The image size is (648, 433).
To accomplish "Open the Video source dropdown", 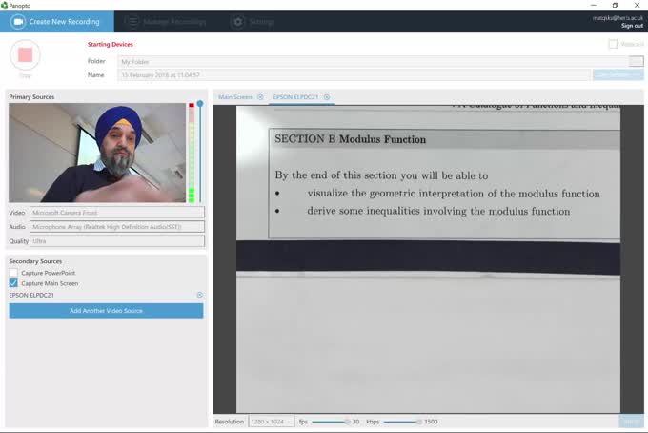I will pos(117,213).
